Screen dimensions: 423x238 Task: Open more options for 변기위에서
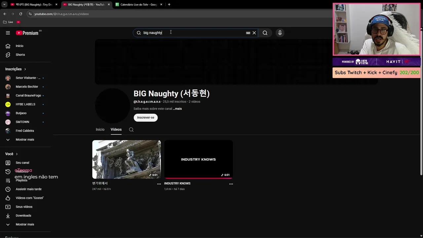[159, 184]
